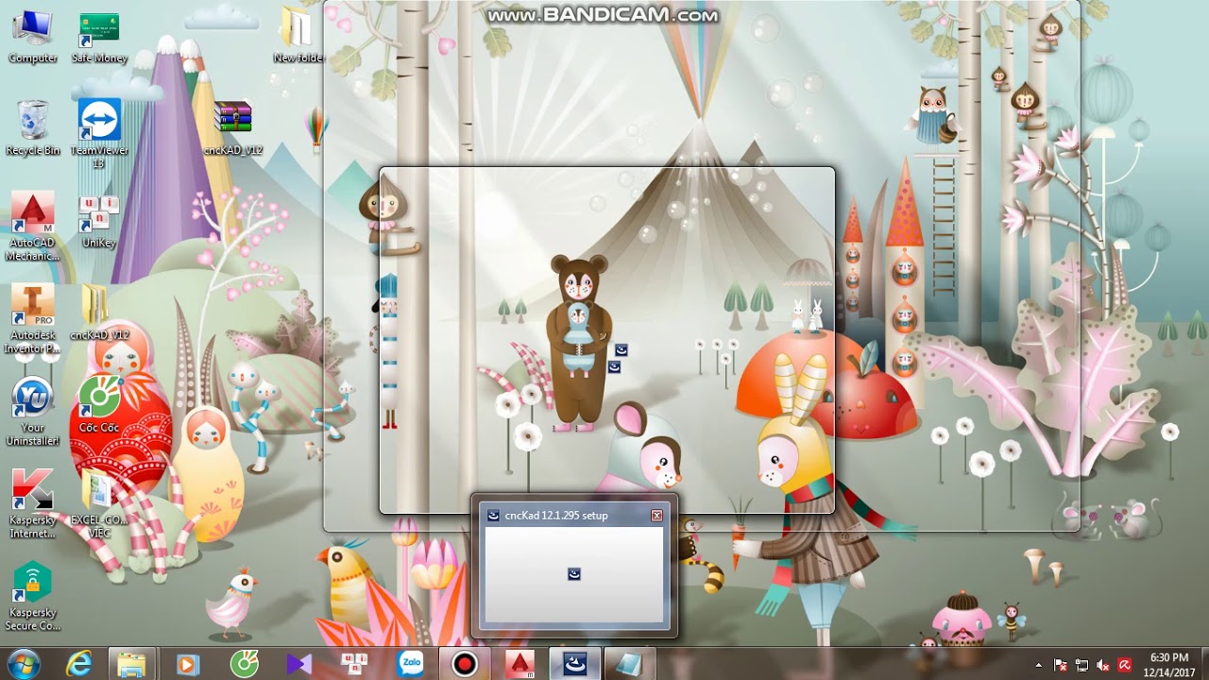
Task: Click the cncKad 12.1.295 setup title bar
Action: pyautogui.click(x=574, y=516)
